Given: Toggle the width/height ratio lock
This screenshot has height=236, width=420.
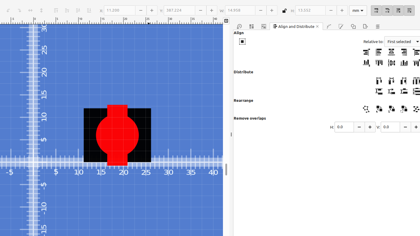Looking at the screenshot, I should [284, 10].
